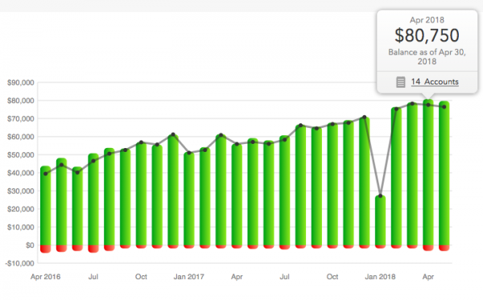Click the Oct 2017 green bar
This screenshot has height=300, width=483.
[332, 184]
